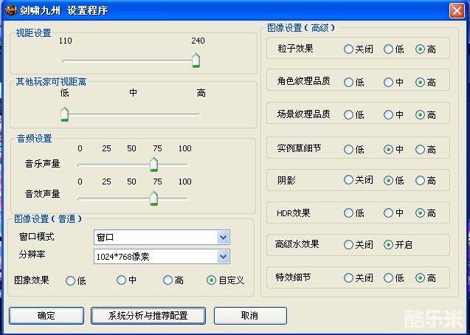This screenshot has width=470, height=335.
Task: Turn 高级水效果 to 关闭
Action: [348, 245]
